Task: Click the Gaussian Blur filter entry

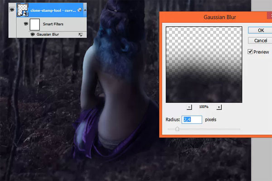Action: click(x=48, y=34)
